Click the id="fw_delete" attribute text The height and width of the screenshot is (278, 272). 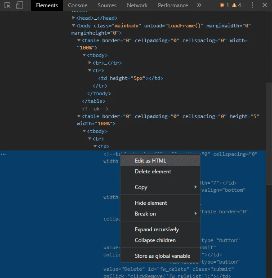(x=169, y=269)
